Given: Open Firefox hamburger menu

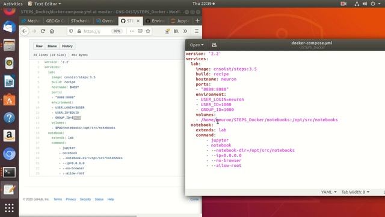Looking at the screenshot, I should point(197,31).
